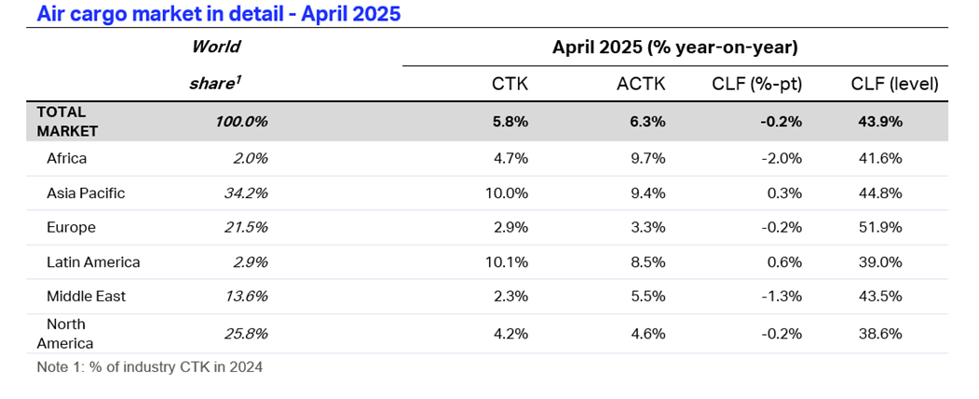Select Europe's CLF level value 51.9%

[x=880, y=227]
